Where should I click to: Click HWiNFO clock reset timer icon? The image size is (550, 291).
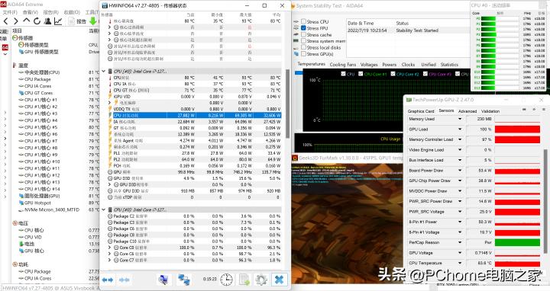[227, 280]
